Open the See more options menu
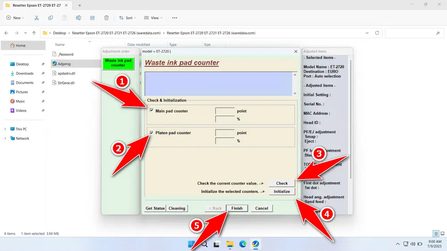The image size is (447, 251). coord(175,18)
